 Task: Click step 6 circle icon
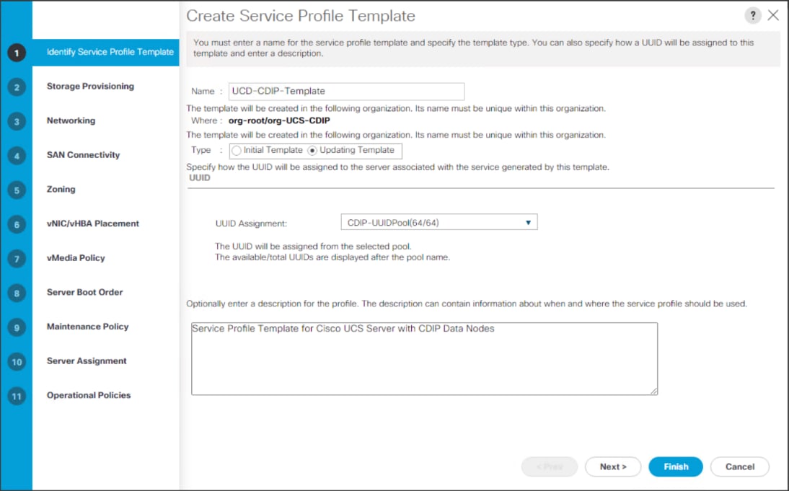coord(17,224)
